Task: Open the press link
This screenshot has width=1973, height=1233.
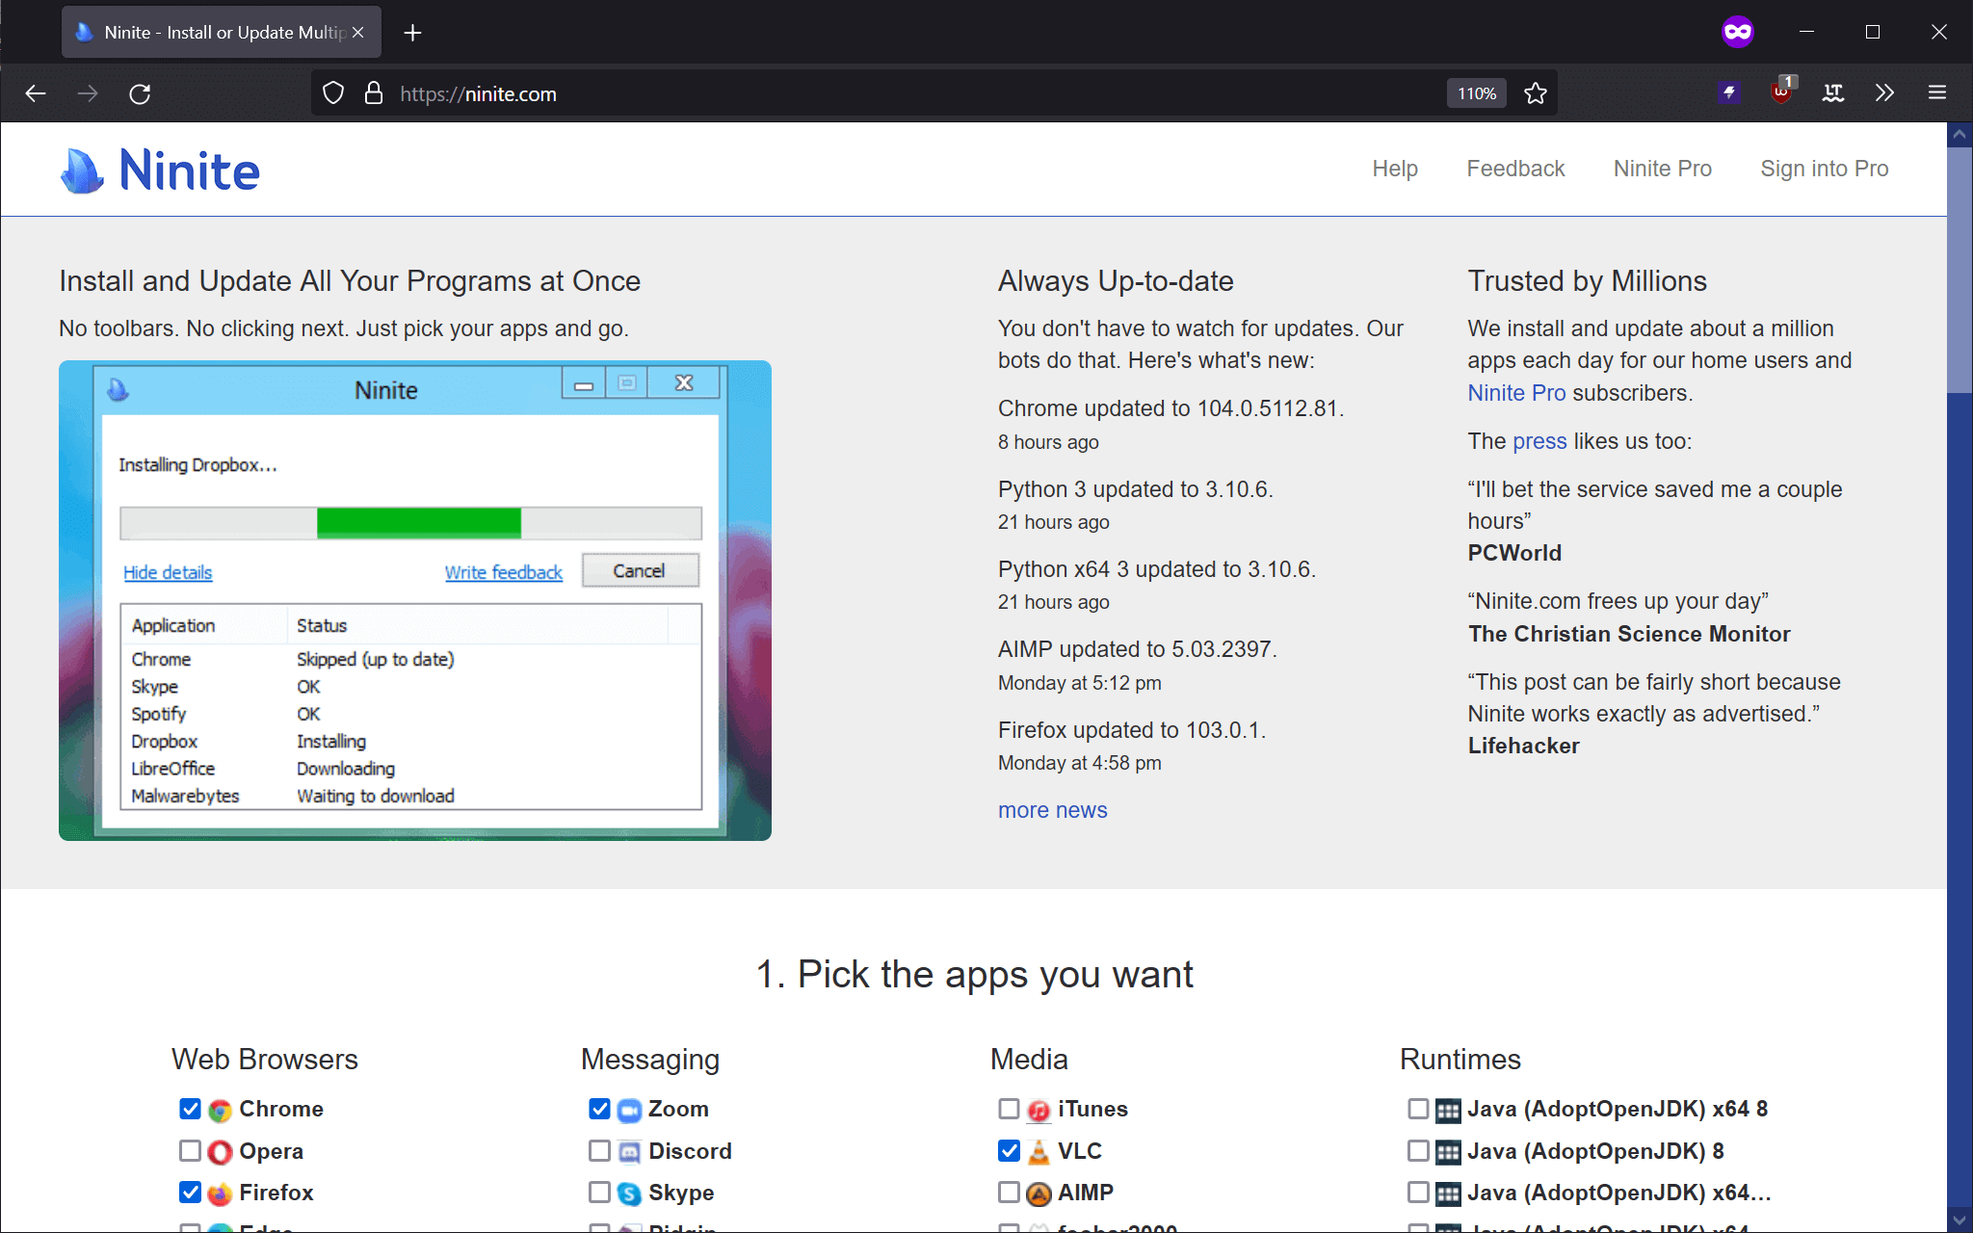Action: 1539,441
